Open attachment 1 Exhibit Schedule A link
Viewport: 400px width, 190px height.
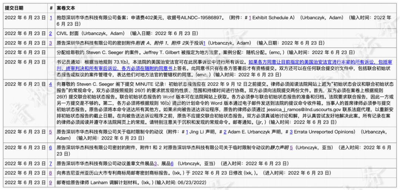pyautogui.click(x=250, y=18)
